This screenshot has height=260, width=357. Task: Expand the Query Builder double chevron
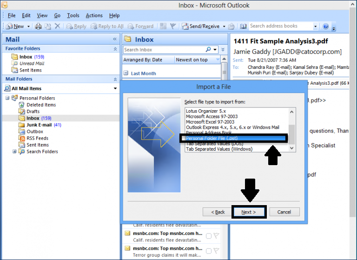pyautogui.click(x=223, y=49)
